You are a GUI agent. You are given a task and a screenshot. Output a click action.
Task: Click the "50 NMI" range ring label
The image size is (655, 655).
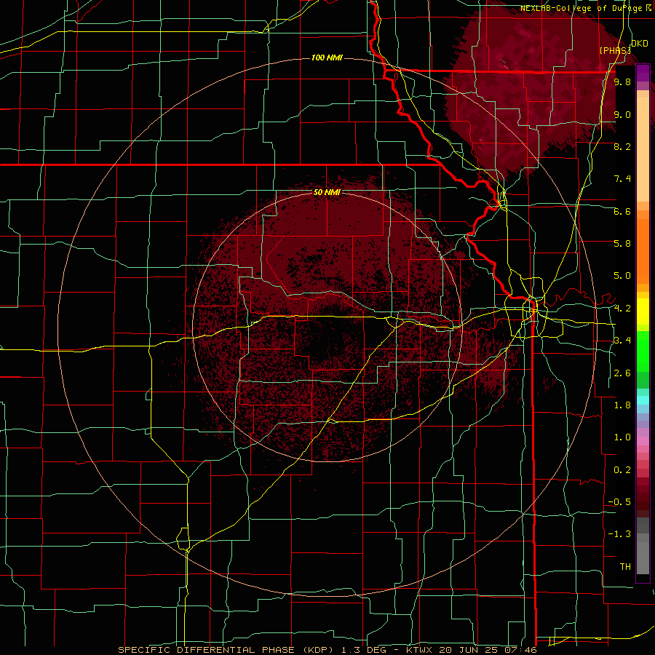coord(327,193)
